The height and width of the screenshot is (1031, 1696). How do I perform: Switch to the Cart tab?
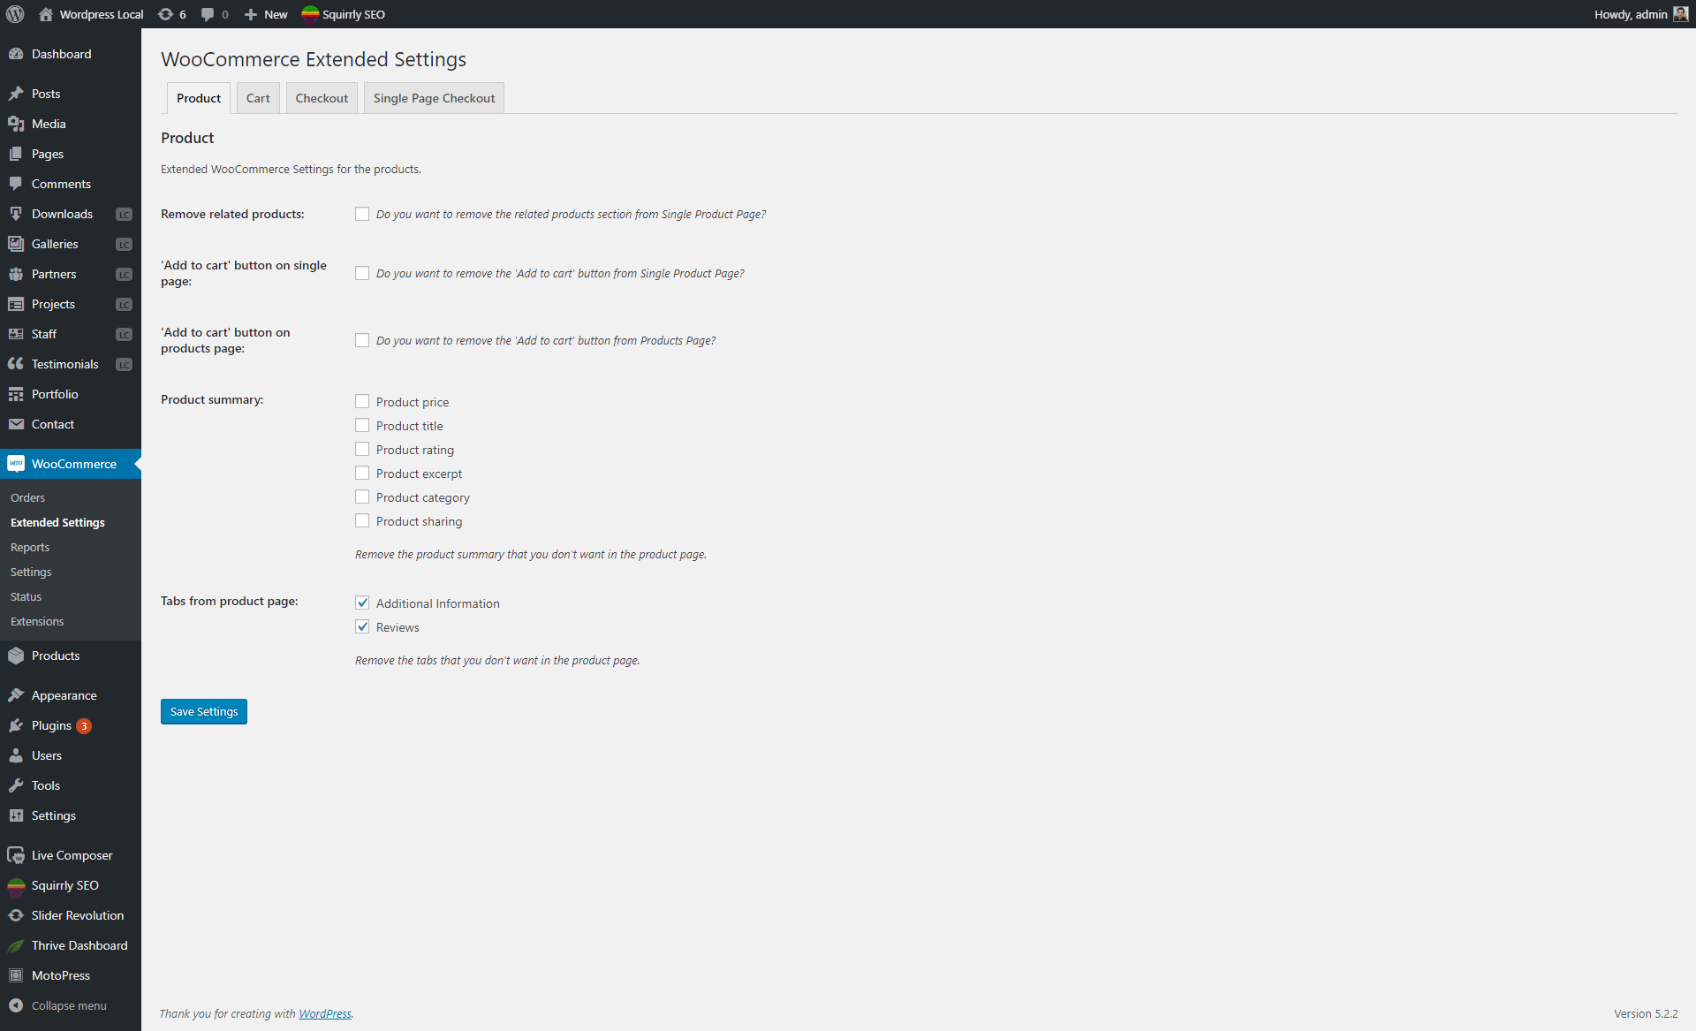coord(258,98)
